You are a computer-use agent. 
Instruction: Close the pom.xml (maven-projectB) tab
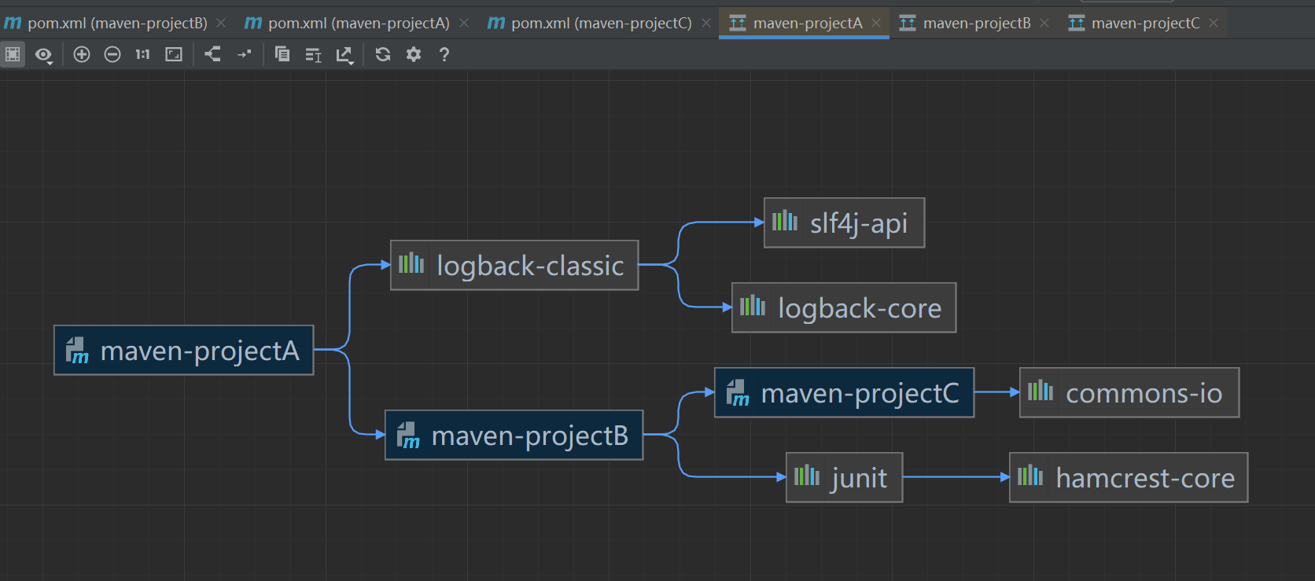tap(221, 24)
